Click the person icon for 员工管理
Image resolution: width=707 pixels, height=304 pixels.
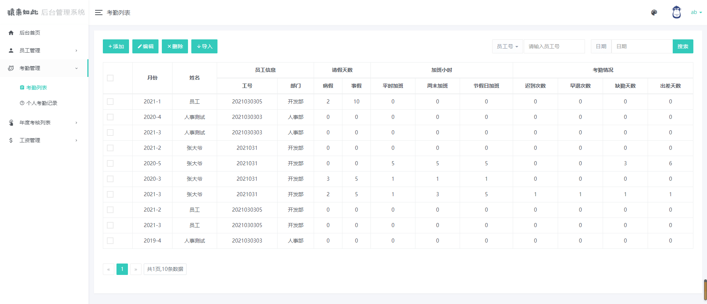pos(11,50)
